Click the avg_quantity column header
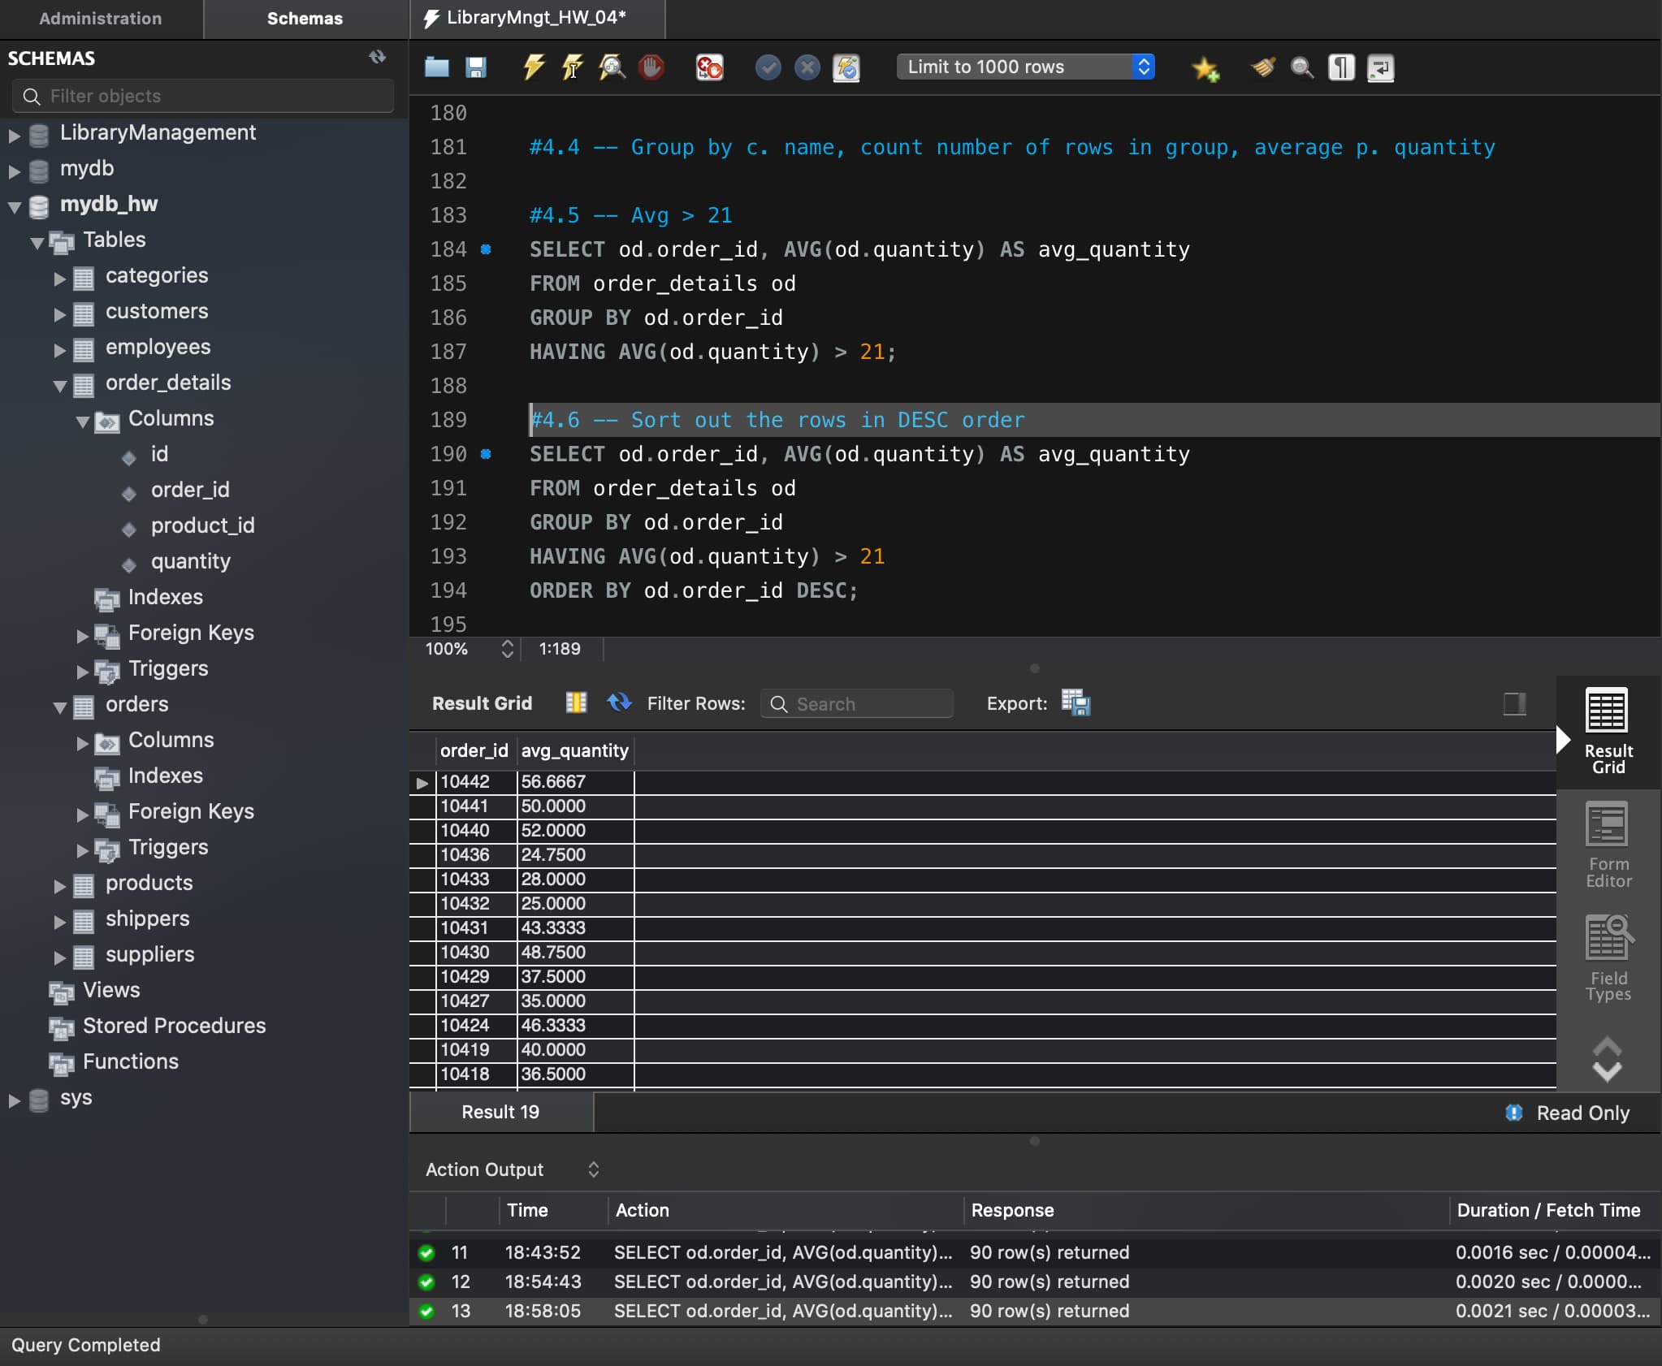The image size is (1662, 1366). coord(574,750)
